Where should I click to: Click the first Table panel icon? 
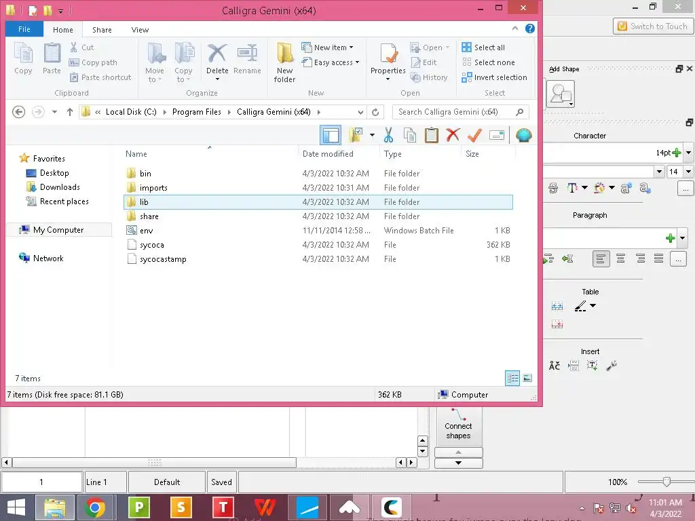click(x=557, y=306)
